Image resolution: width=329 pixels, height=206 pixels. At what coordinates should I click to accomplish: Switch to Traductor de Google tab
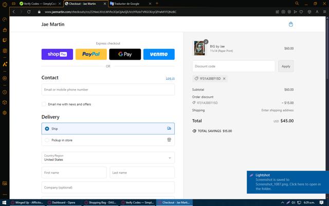pyautogui.click(x=131, y=4)
